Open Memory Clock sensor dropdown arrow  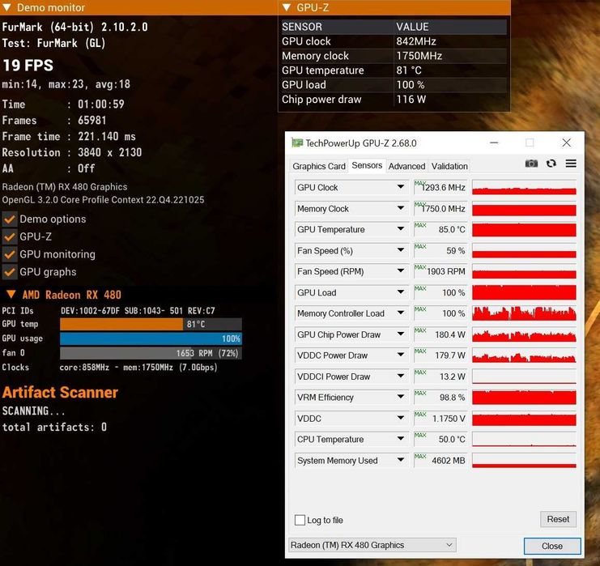coord(401,208)
